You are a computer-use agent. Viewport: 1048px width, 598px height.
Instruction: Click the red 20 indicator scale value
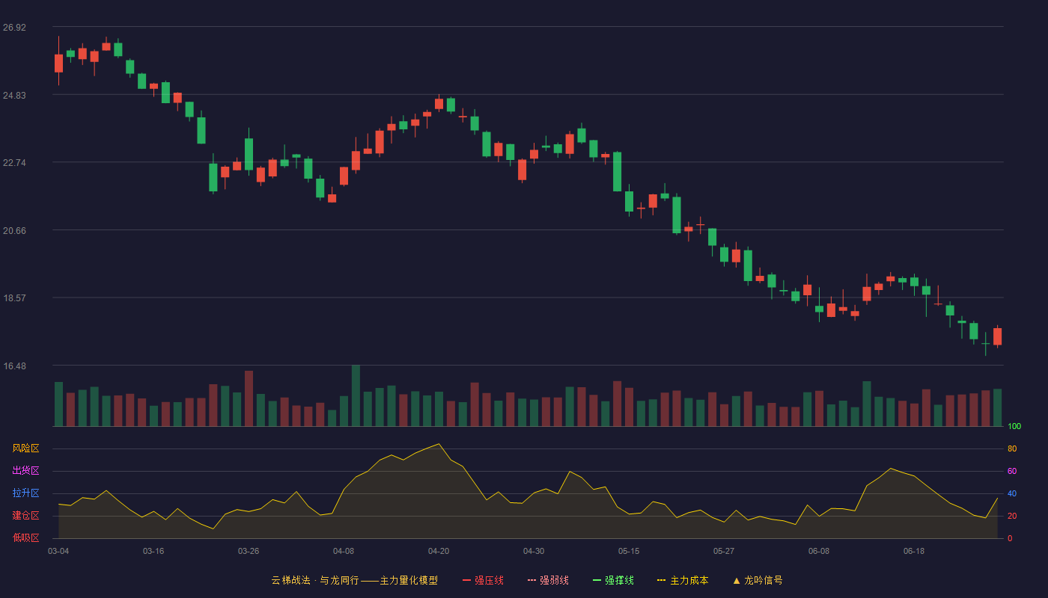pyautogui.click(x=1012, y=517)
